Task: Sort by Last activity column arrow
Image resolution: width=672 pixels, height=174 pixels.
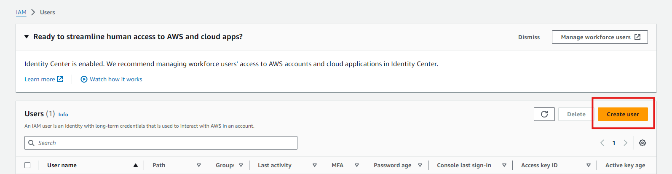Action: coord(314,165)
